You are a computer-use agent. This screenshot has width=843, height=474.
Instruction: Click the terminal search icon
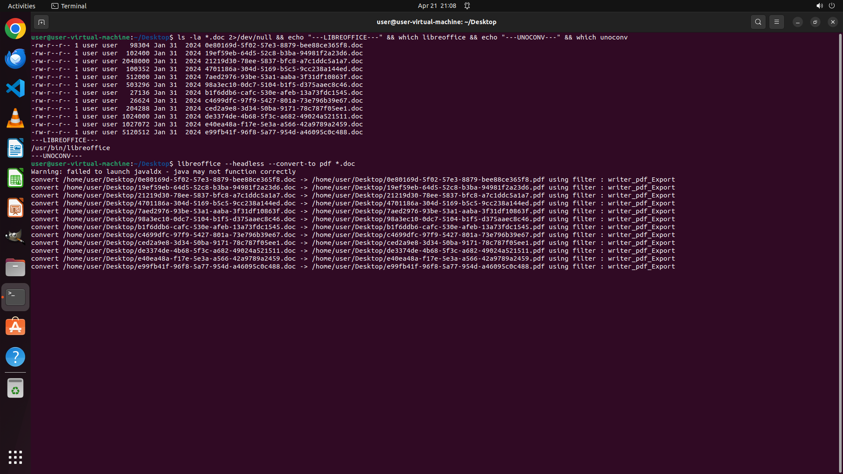coord(758,22)
